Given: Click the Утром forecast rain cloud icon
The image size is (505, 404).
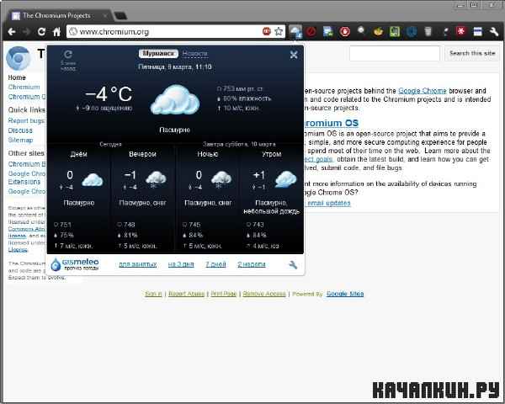Looking at the screenshot, I should tap(286, 179).
